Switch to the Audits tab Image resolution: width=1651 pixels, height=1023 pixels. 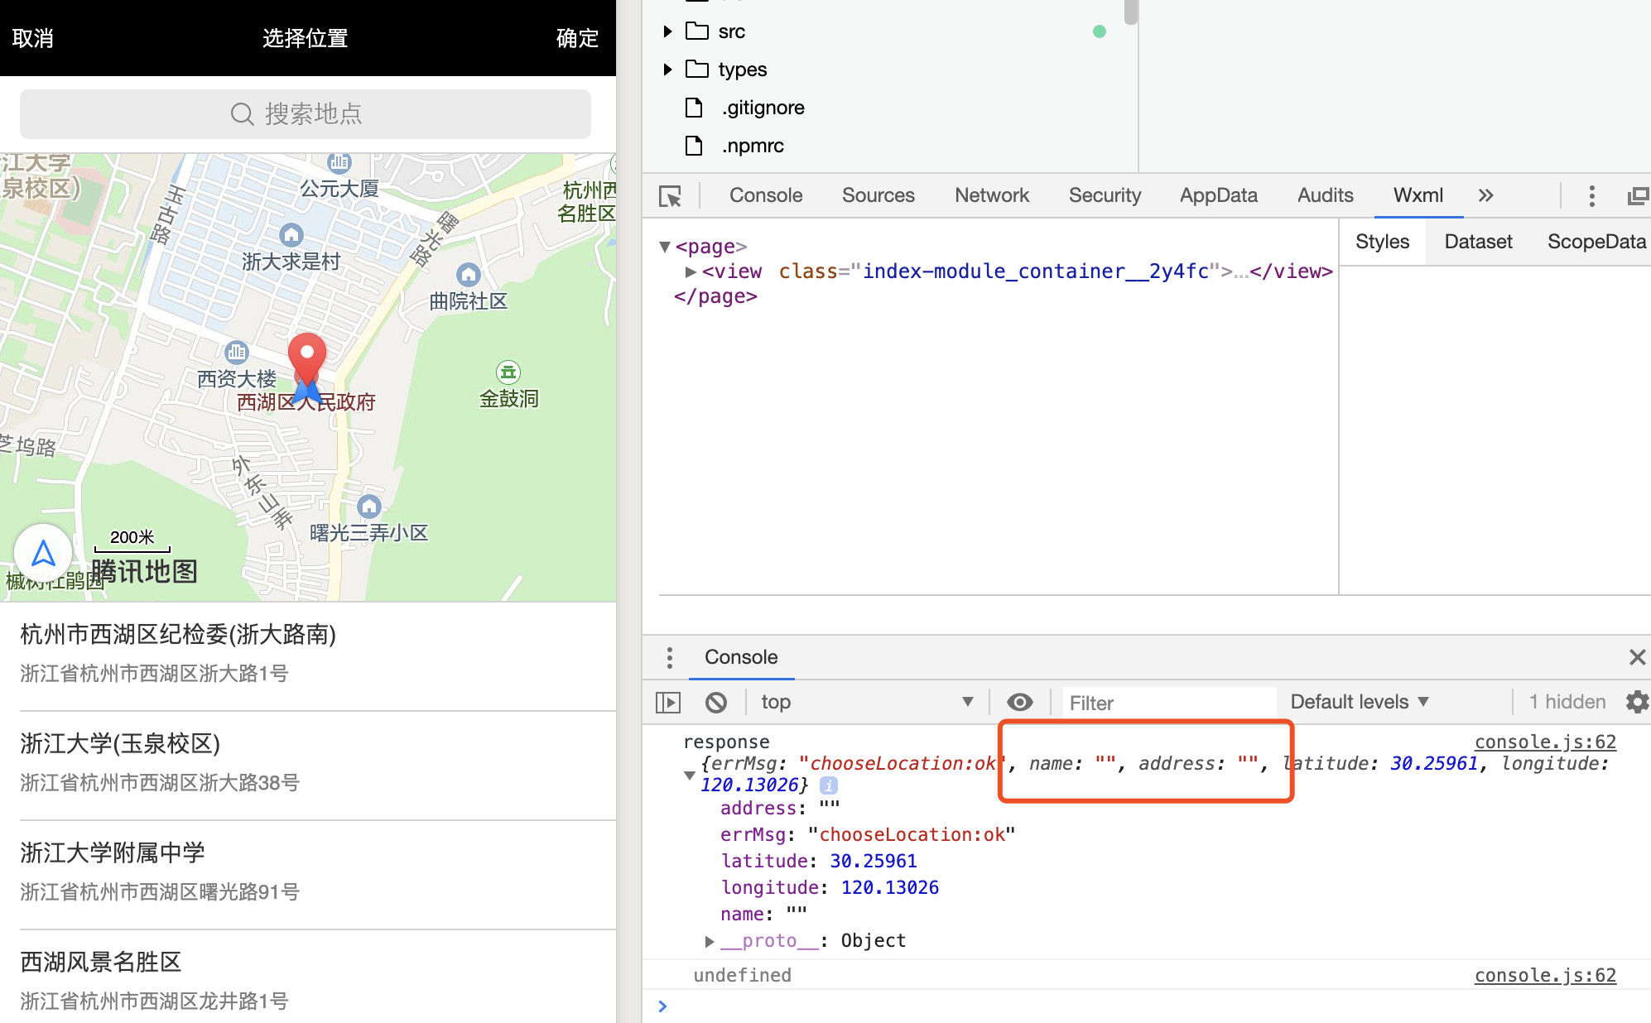point(1325,195)
